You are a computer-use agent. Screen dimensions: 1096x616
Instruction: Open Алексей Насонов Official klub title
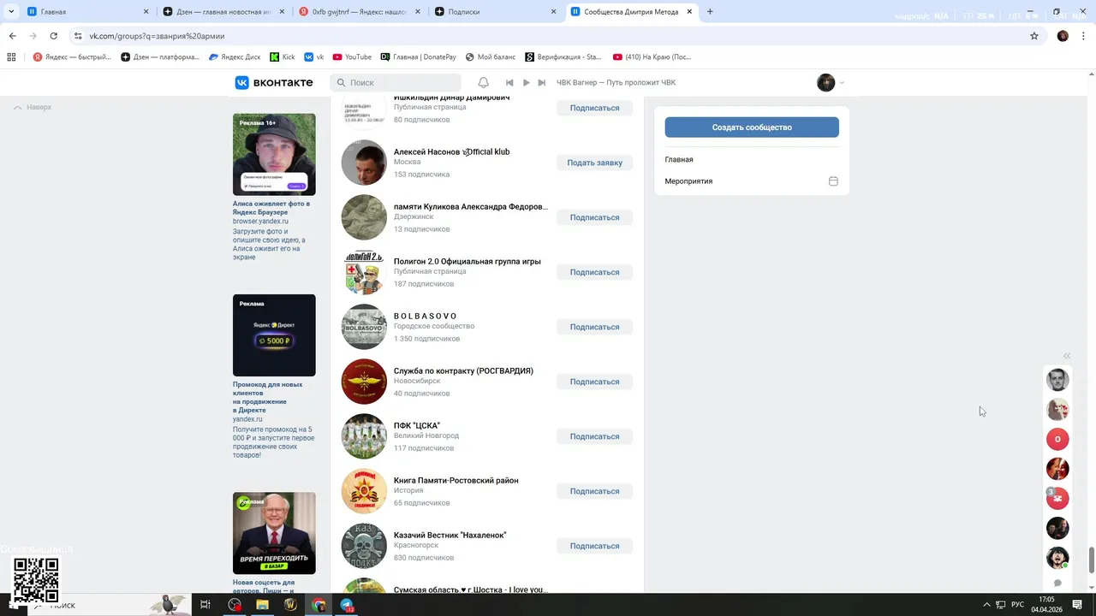(451, 152)
